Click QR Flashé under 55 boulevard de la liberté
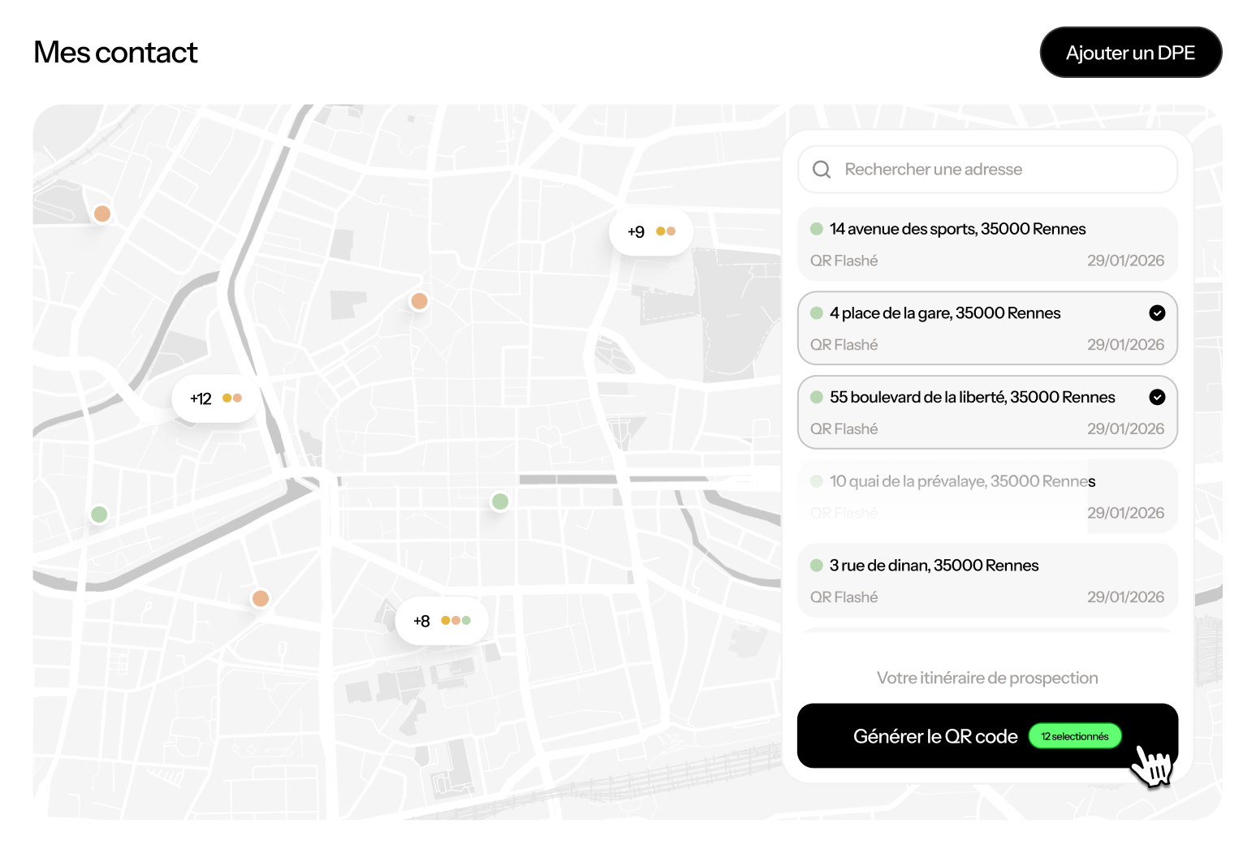 [844, 429]
